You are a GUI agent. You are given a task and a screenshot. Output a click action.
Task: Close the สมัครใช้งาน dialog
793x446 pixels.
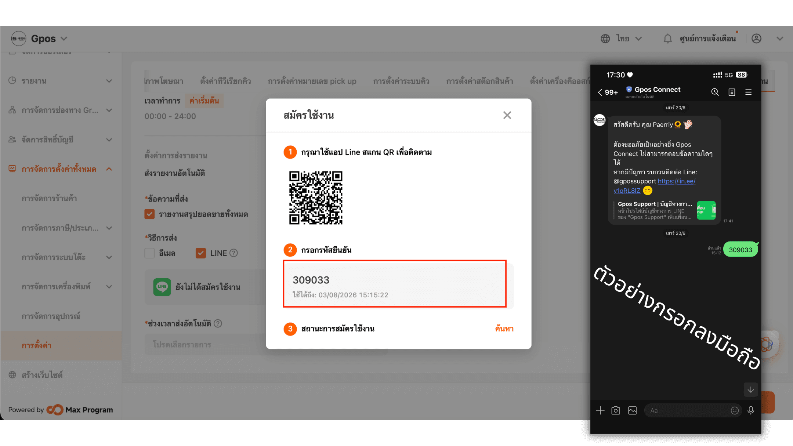pyautogui.click(x=507, y=115)
